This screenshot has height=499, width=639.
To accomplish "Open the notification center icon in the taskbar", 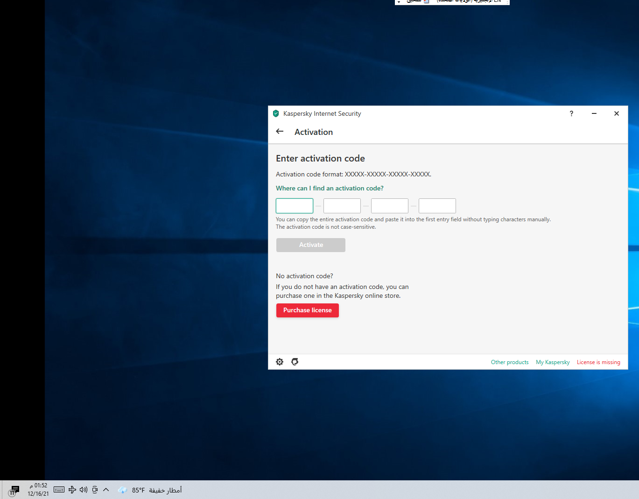I will [x=14, y=490].
